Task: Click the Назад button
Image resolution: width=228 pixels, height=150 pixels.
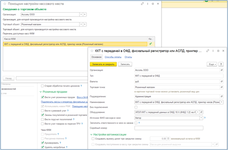Action: pyautogui.click(x=9, y=78)
